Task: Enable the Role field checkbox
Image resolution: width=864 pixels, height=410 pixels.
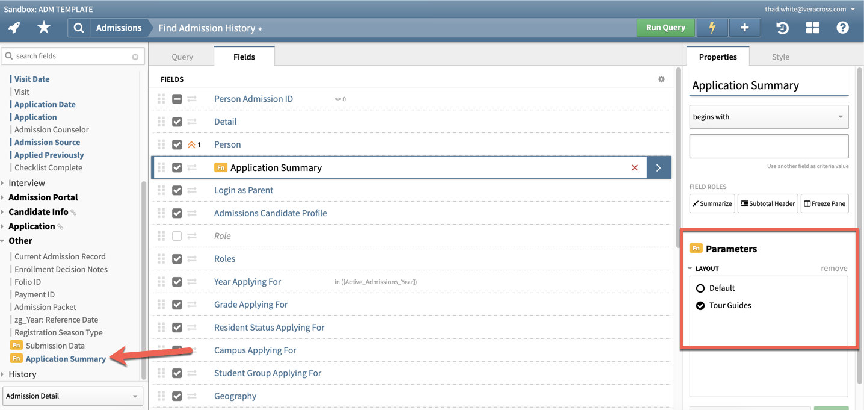Action: [176, 235]
